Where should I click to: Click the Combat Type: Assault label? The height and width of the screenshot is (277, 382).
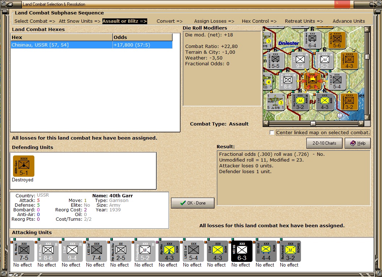point(219,124)
